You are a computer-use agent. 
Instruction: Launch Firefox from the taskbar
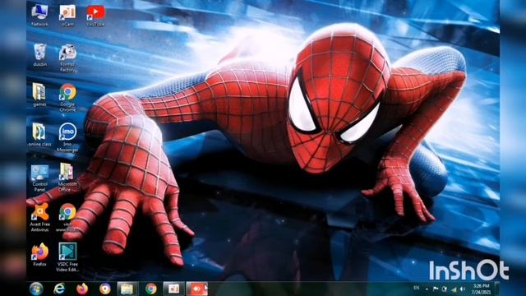pos(82,289)
